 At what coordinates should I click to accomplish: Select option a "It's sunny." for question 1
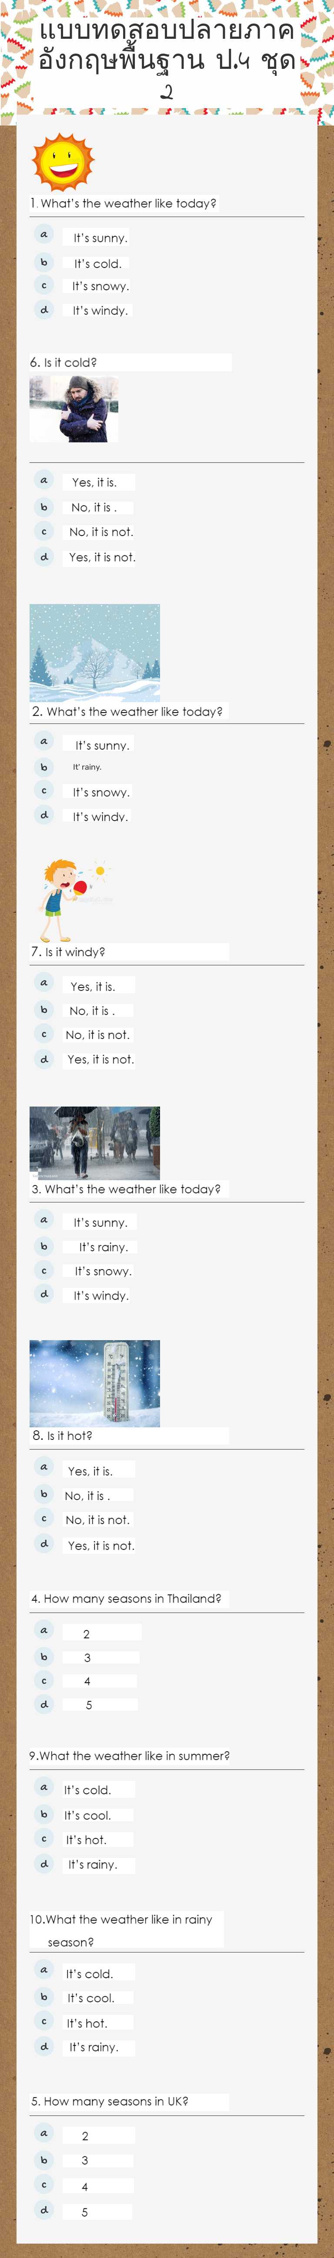(100, 238)
